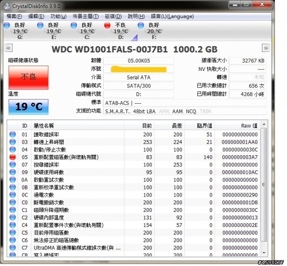Click the buffer size value 32767 KB
287x266 pixels.
point(248,61)
